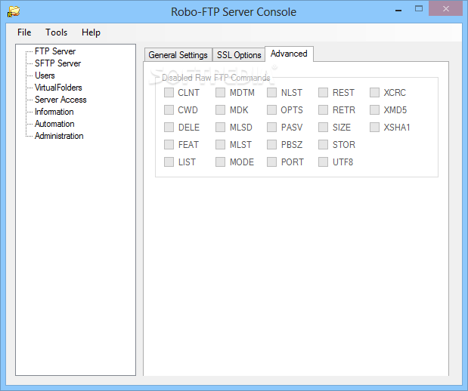Toggle the PBSZ checkbox
Viewport: 468px width, 391px height.
(x=271, y=144)
